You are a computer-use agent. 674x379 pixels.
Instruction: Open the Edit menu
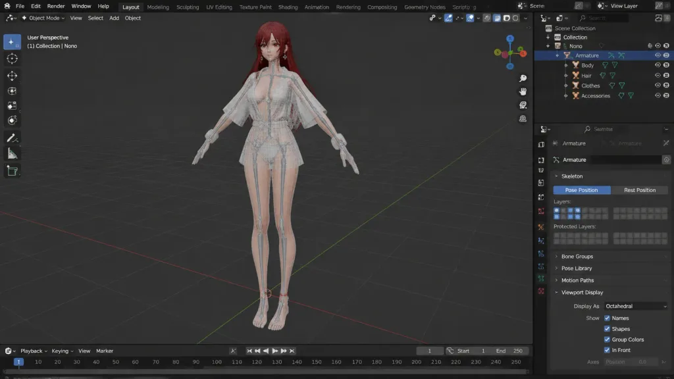pos(36,7)
